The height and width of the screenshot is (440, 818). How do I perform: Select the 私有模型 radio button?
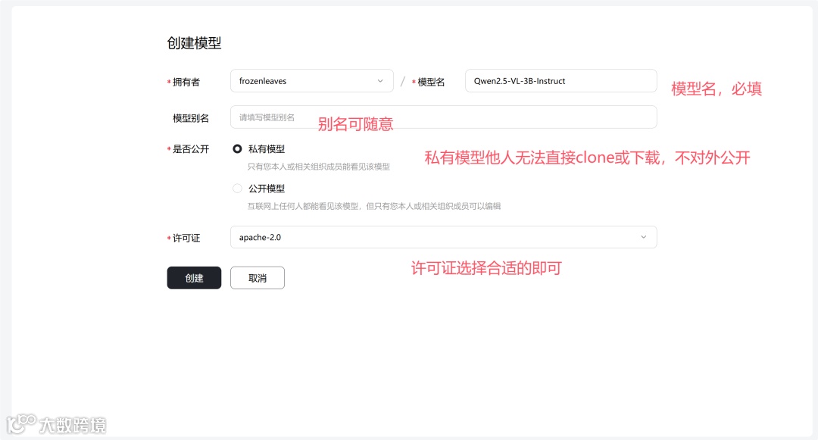[x=237, y=149]
